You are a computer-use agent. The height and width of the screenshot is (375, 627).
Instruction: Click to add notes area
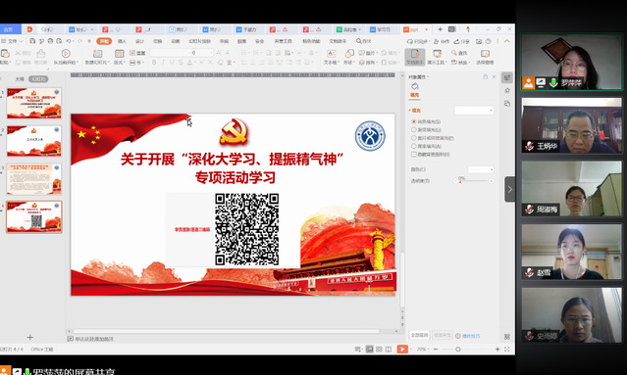[x=94, y=339]
